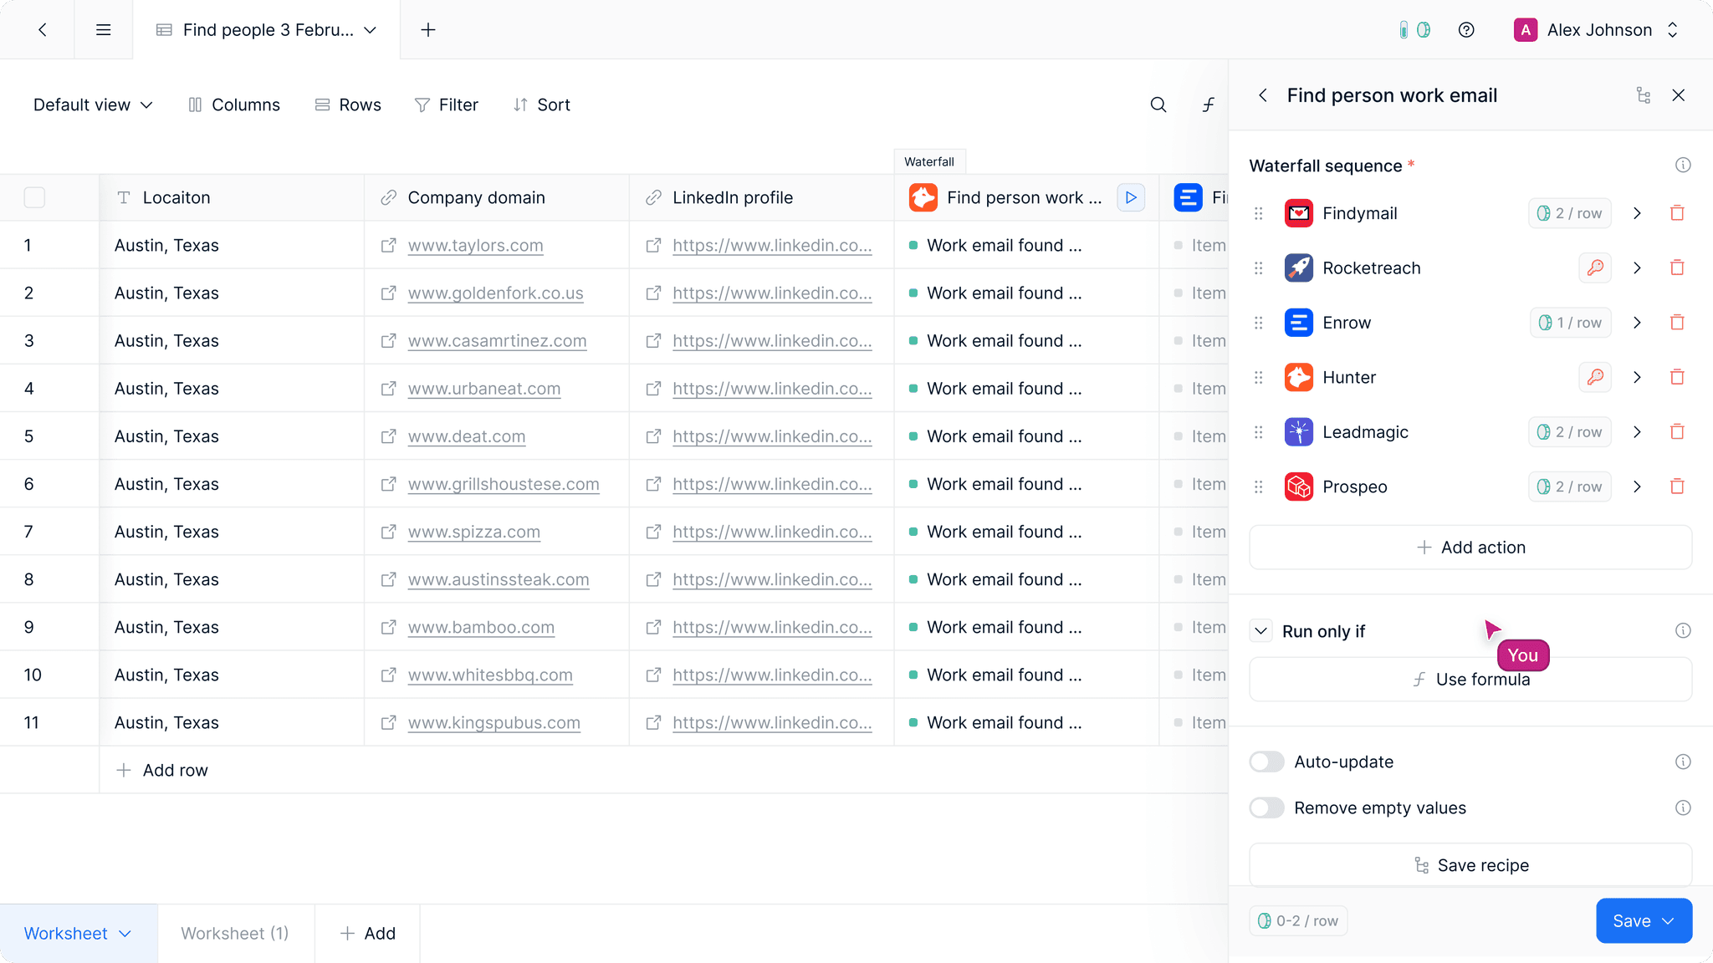The image size is (1713, 963).
Task: Delete Findymail from waterfall sequence
Action: tap(1677, 213)
